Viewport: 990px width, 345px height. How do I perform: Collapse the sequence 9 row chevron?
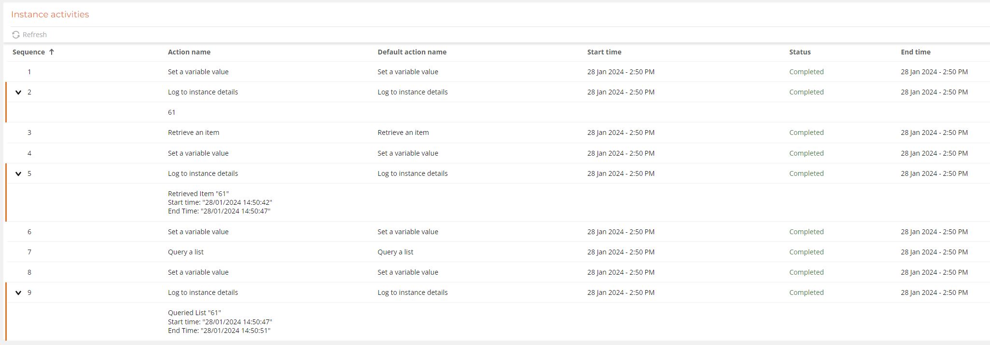click(18, 292)
